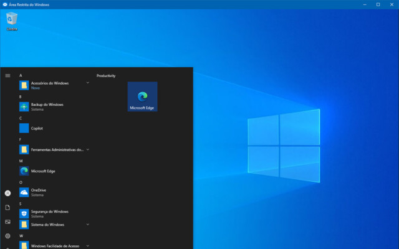The image size is (399, 249).
Task: Expand Sistema do Windows chevron
Action: click(88, 224)
